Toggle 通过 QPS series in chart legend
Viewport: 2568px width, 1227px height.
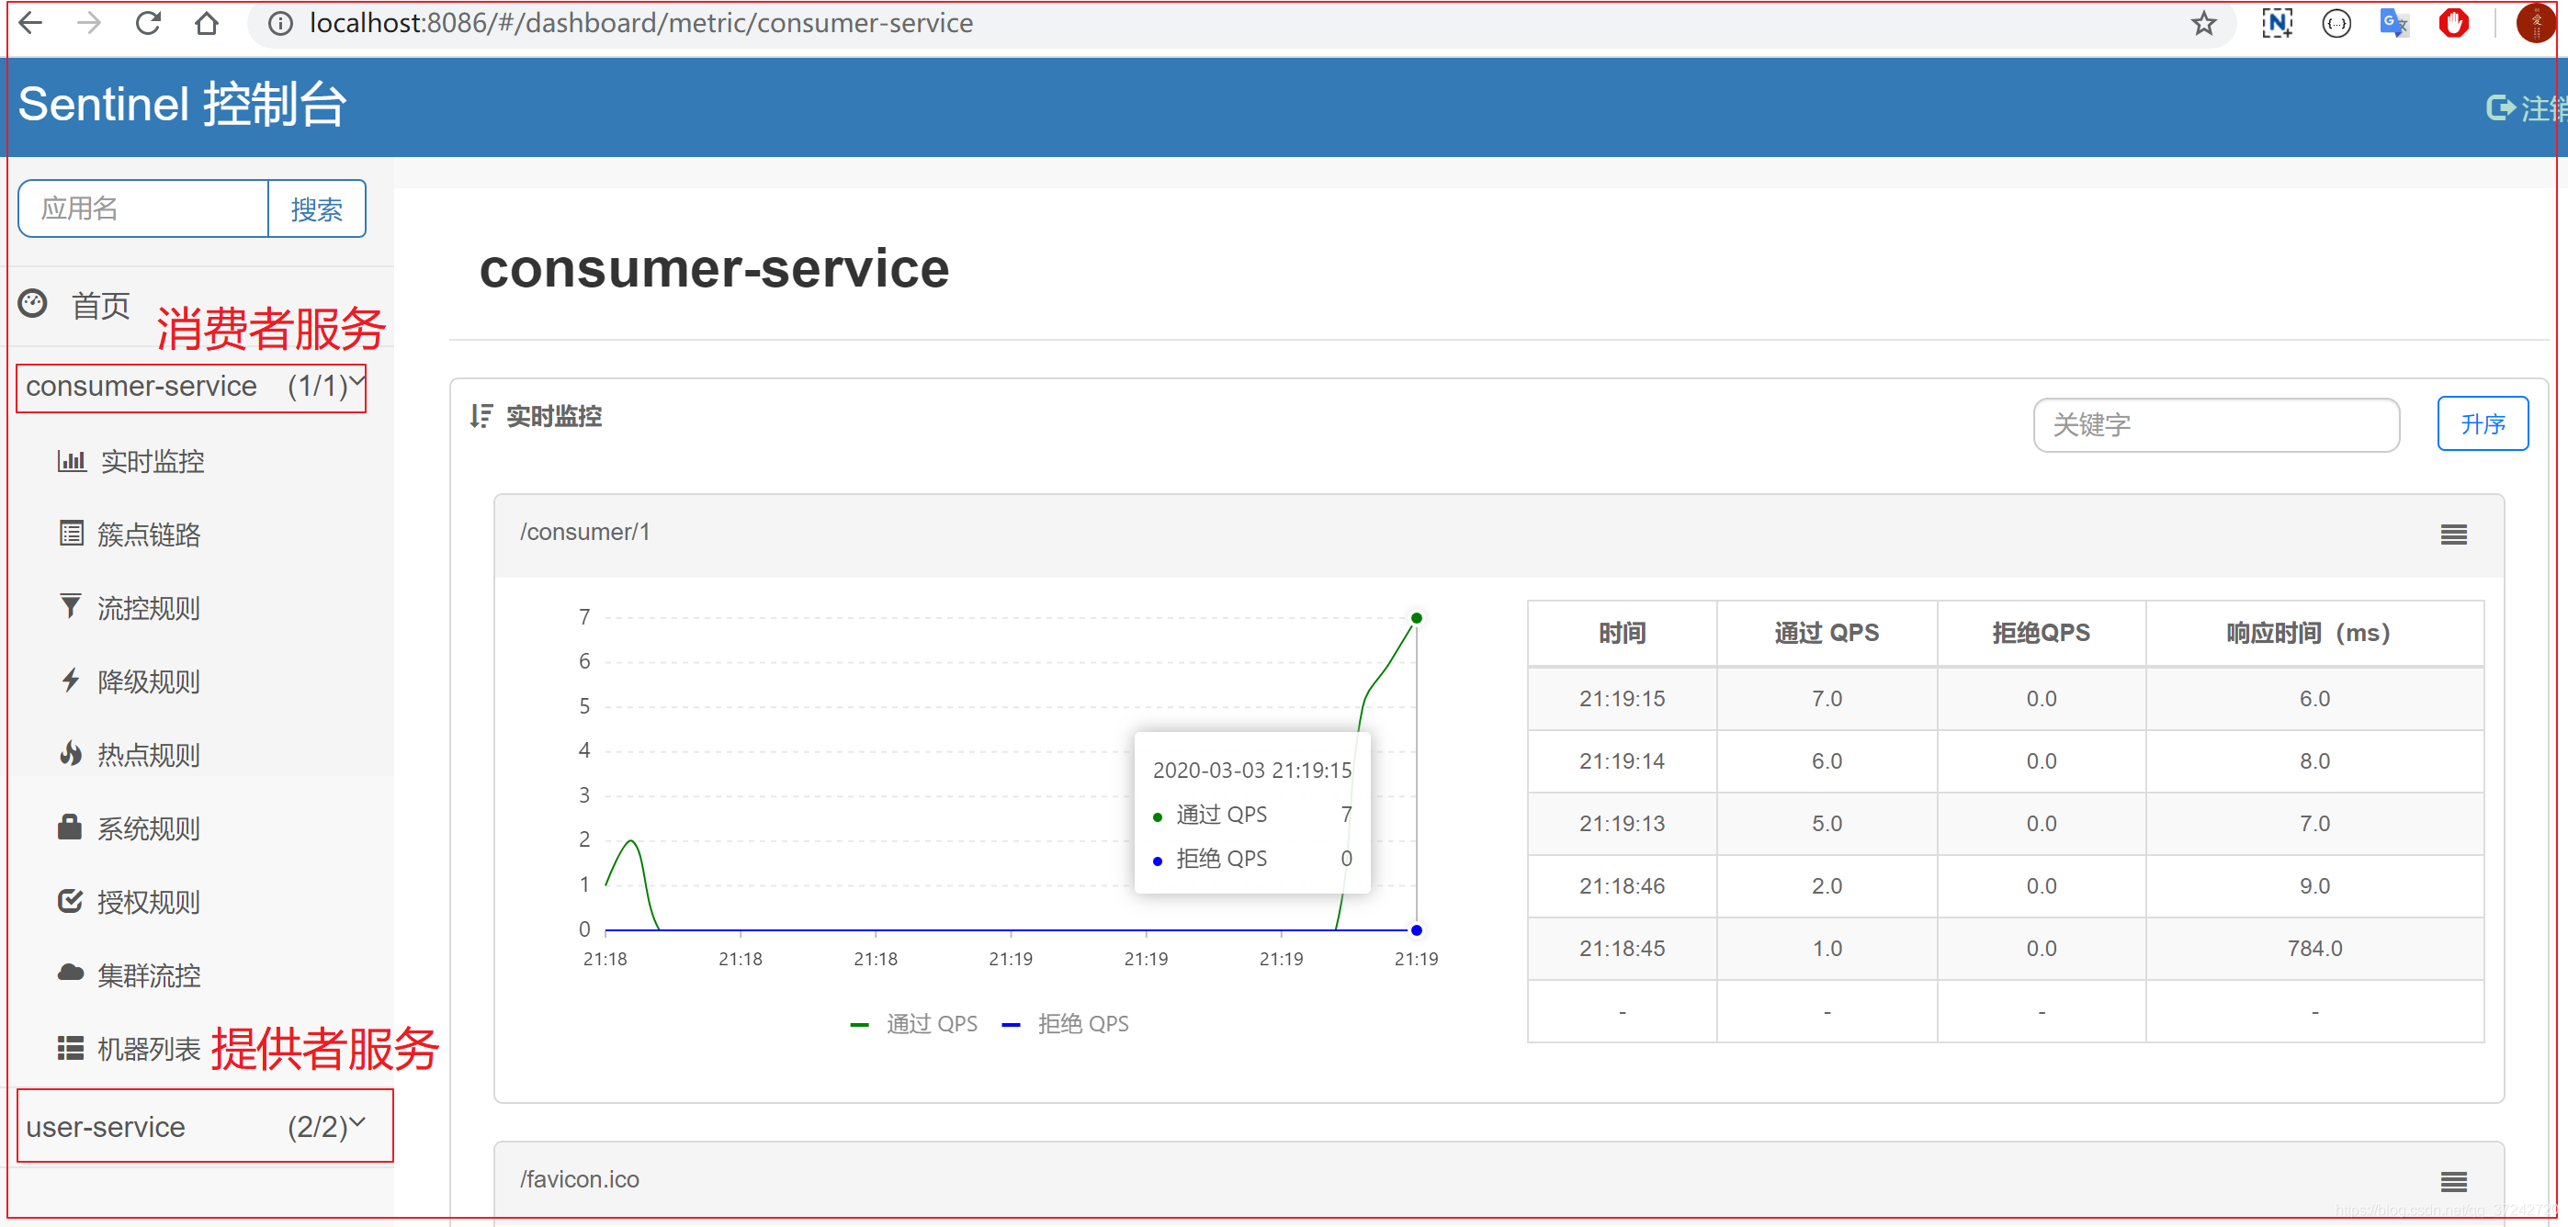click(x=914, y=1024)
